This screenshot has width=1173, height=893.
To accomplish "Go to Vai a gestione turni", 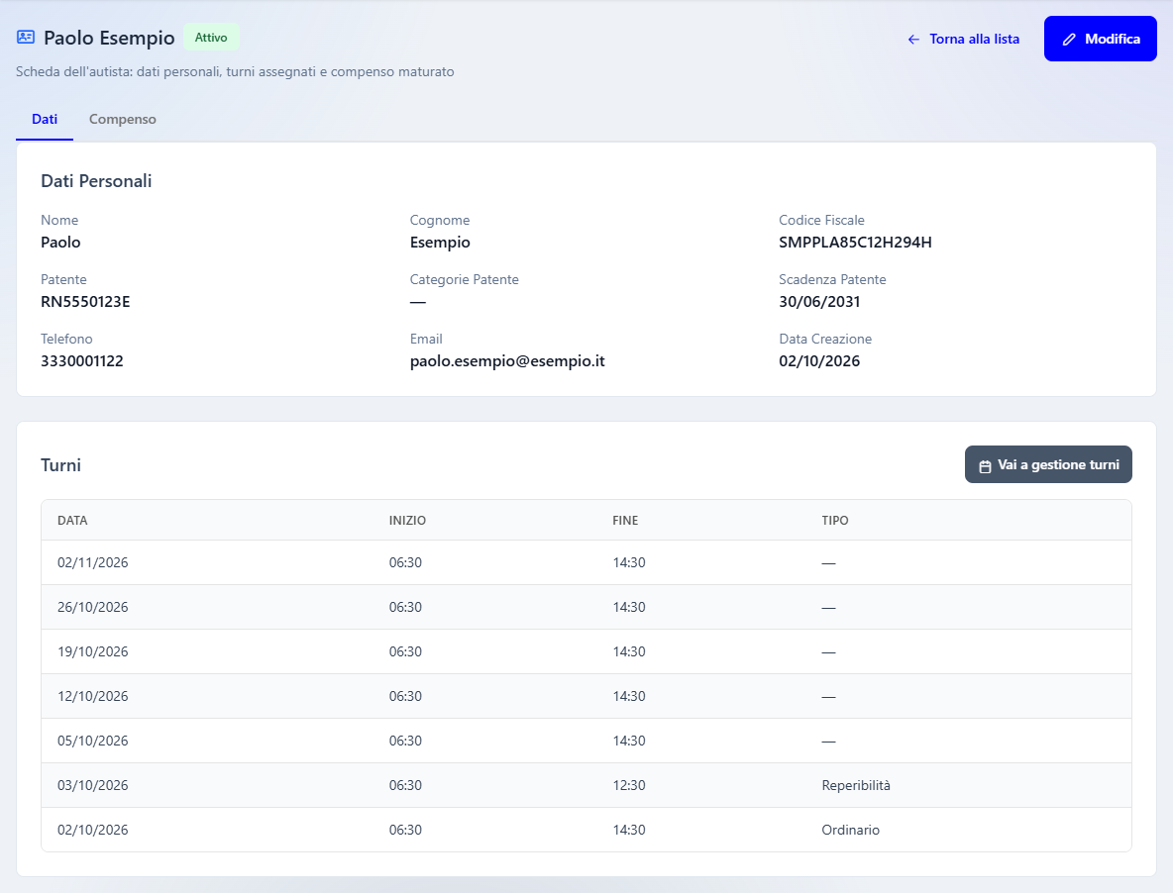I will pyautogui.click(x=1048, y=464).
